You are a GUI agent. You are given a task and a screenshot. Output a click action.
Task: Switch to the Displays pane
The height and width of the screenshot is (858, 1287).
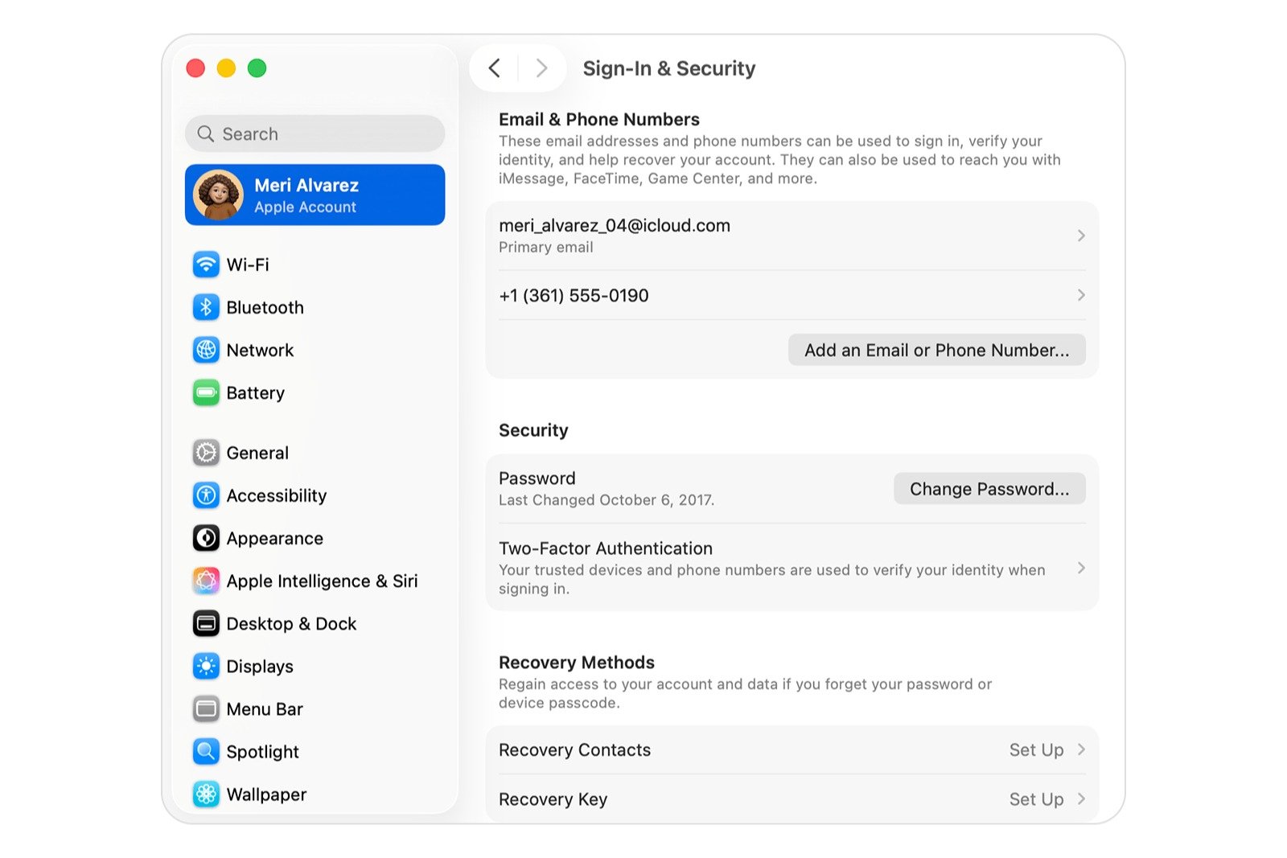(x=259, y=667)
